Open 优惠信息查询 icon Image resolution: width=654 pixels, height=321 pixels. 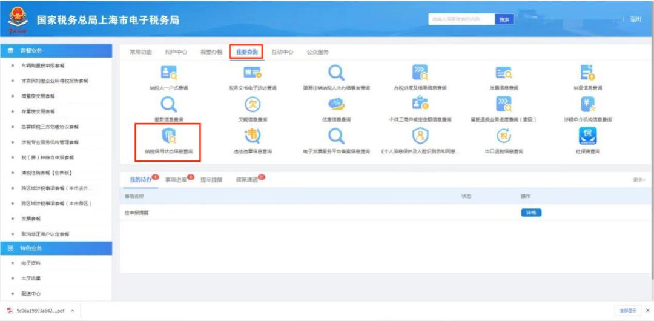(336, 104)
